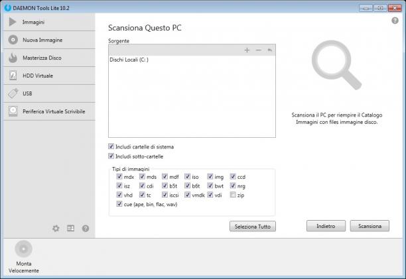Screen dimensions: 406x279
Task: Click the Masterizza Disco flame icon
Action: [x=13, y=58]
